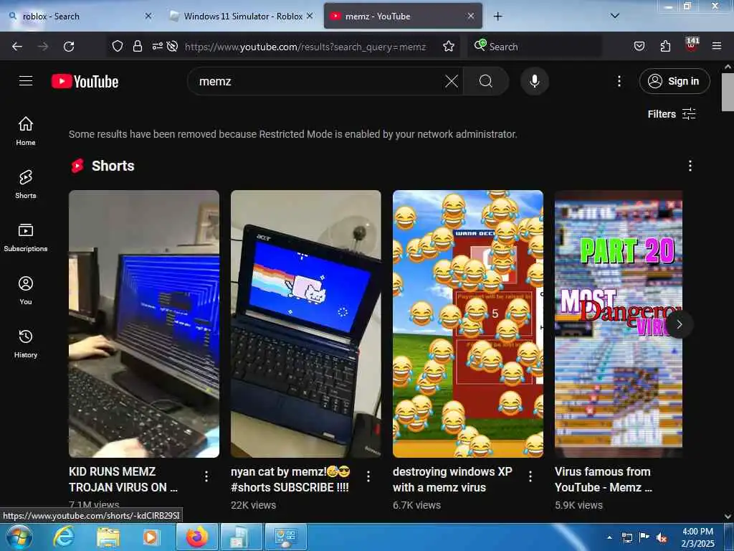734x551 pixels.
Task: Open the YouTube guide hamburger menu
Action: pos(26,81)
